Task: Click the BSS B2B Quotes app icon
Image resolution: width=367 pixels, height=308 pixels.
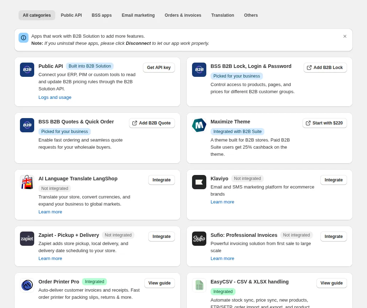Action: 27,125
